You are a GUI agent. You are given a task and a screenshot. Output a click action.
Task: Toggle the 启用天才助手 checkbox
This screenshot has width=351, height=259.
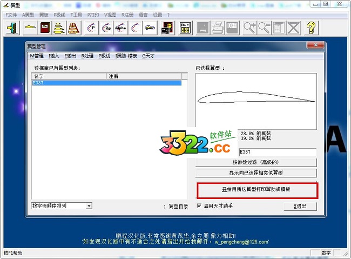pyautogui.click(x=199, y=205)
